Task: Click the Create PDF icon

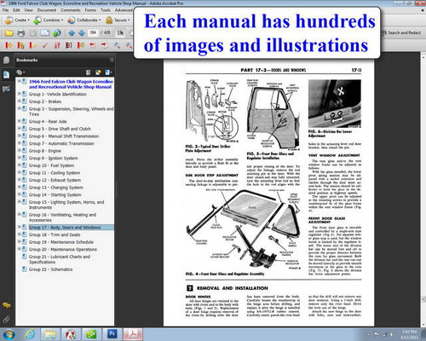Action: (9, 20)
